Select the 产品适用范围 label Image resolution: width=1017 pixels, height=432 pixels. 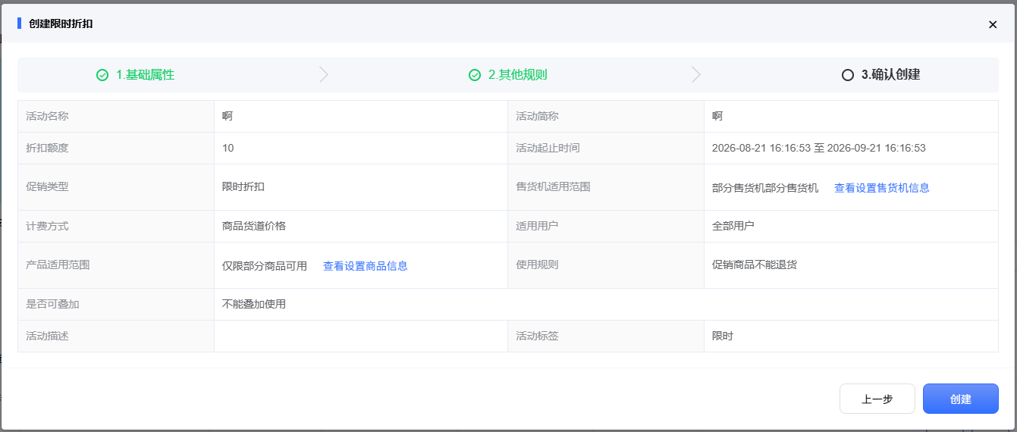coord(58,265)
